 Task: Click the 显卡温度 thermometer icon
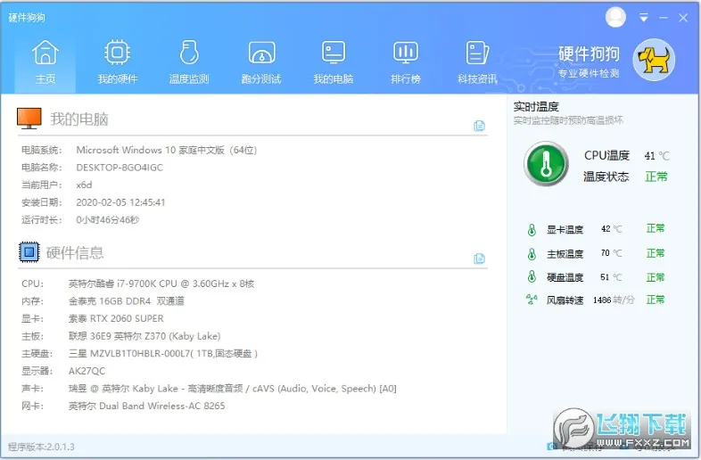532,229
